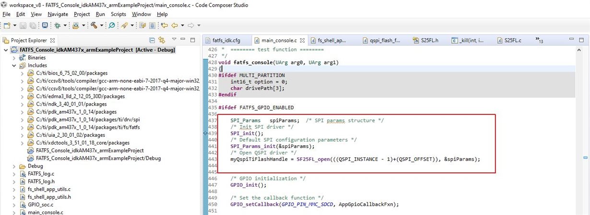Navigate forward with the right arrow icon
The height and width of the screenshot is (215, 590).
pyautogui.click(x=190, y=25)
